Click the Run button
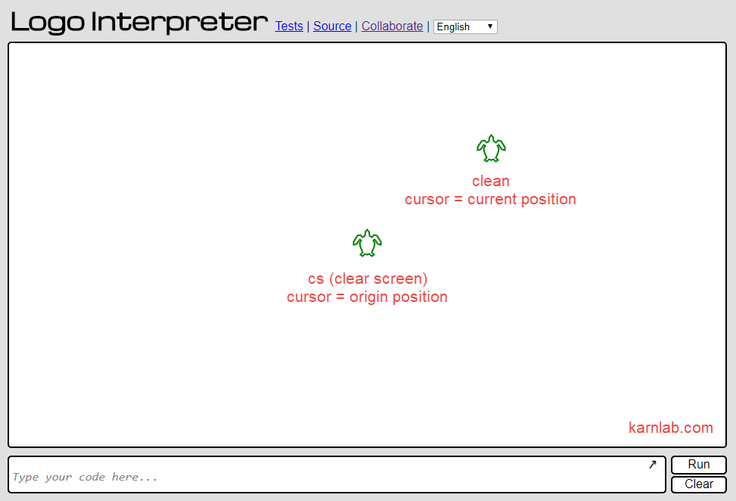The height and width of the screenshot is (501, 736). [698, 465]
